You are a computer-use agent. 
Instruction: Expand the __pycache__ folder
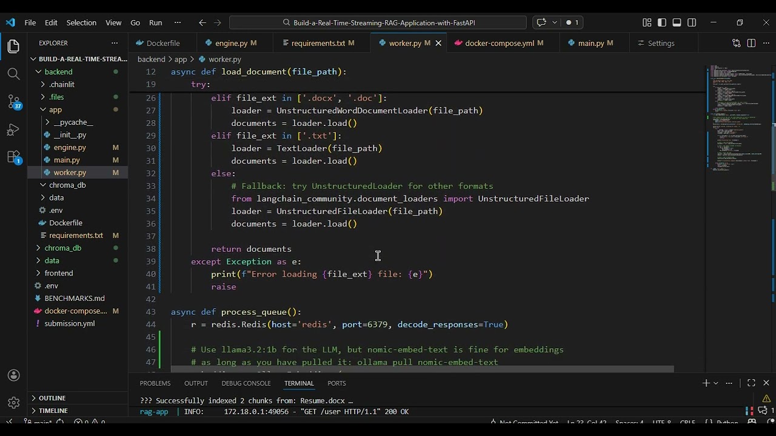[x=47, y=122]
